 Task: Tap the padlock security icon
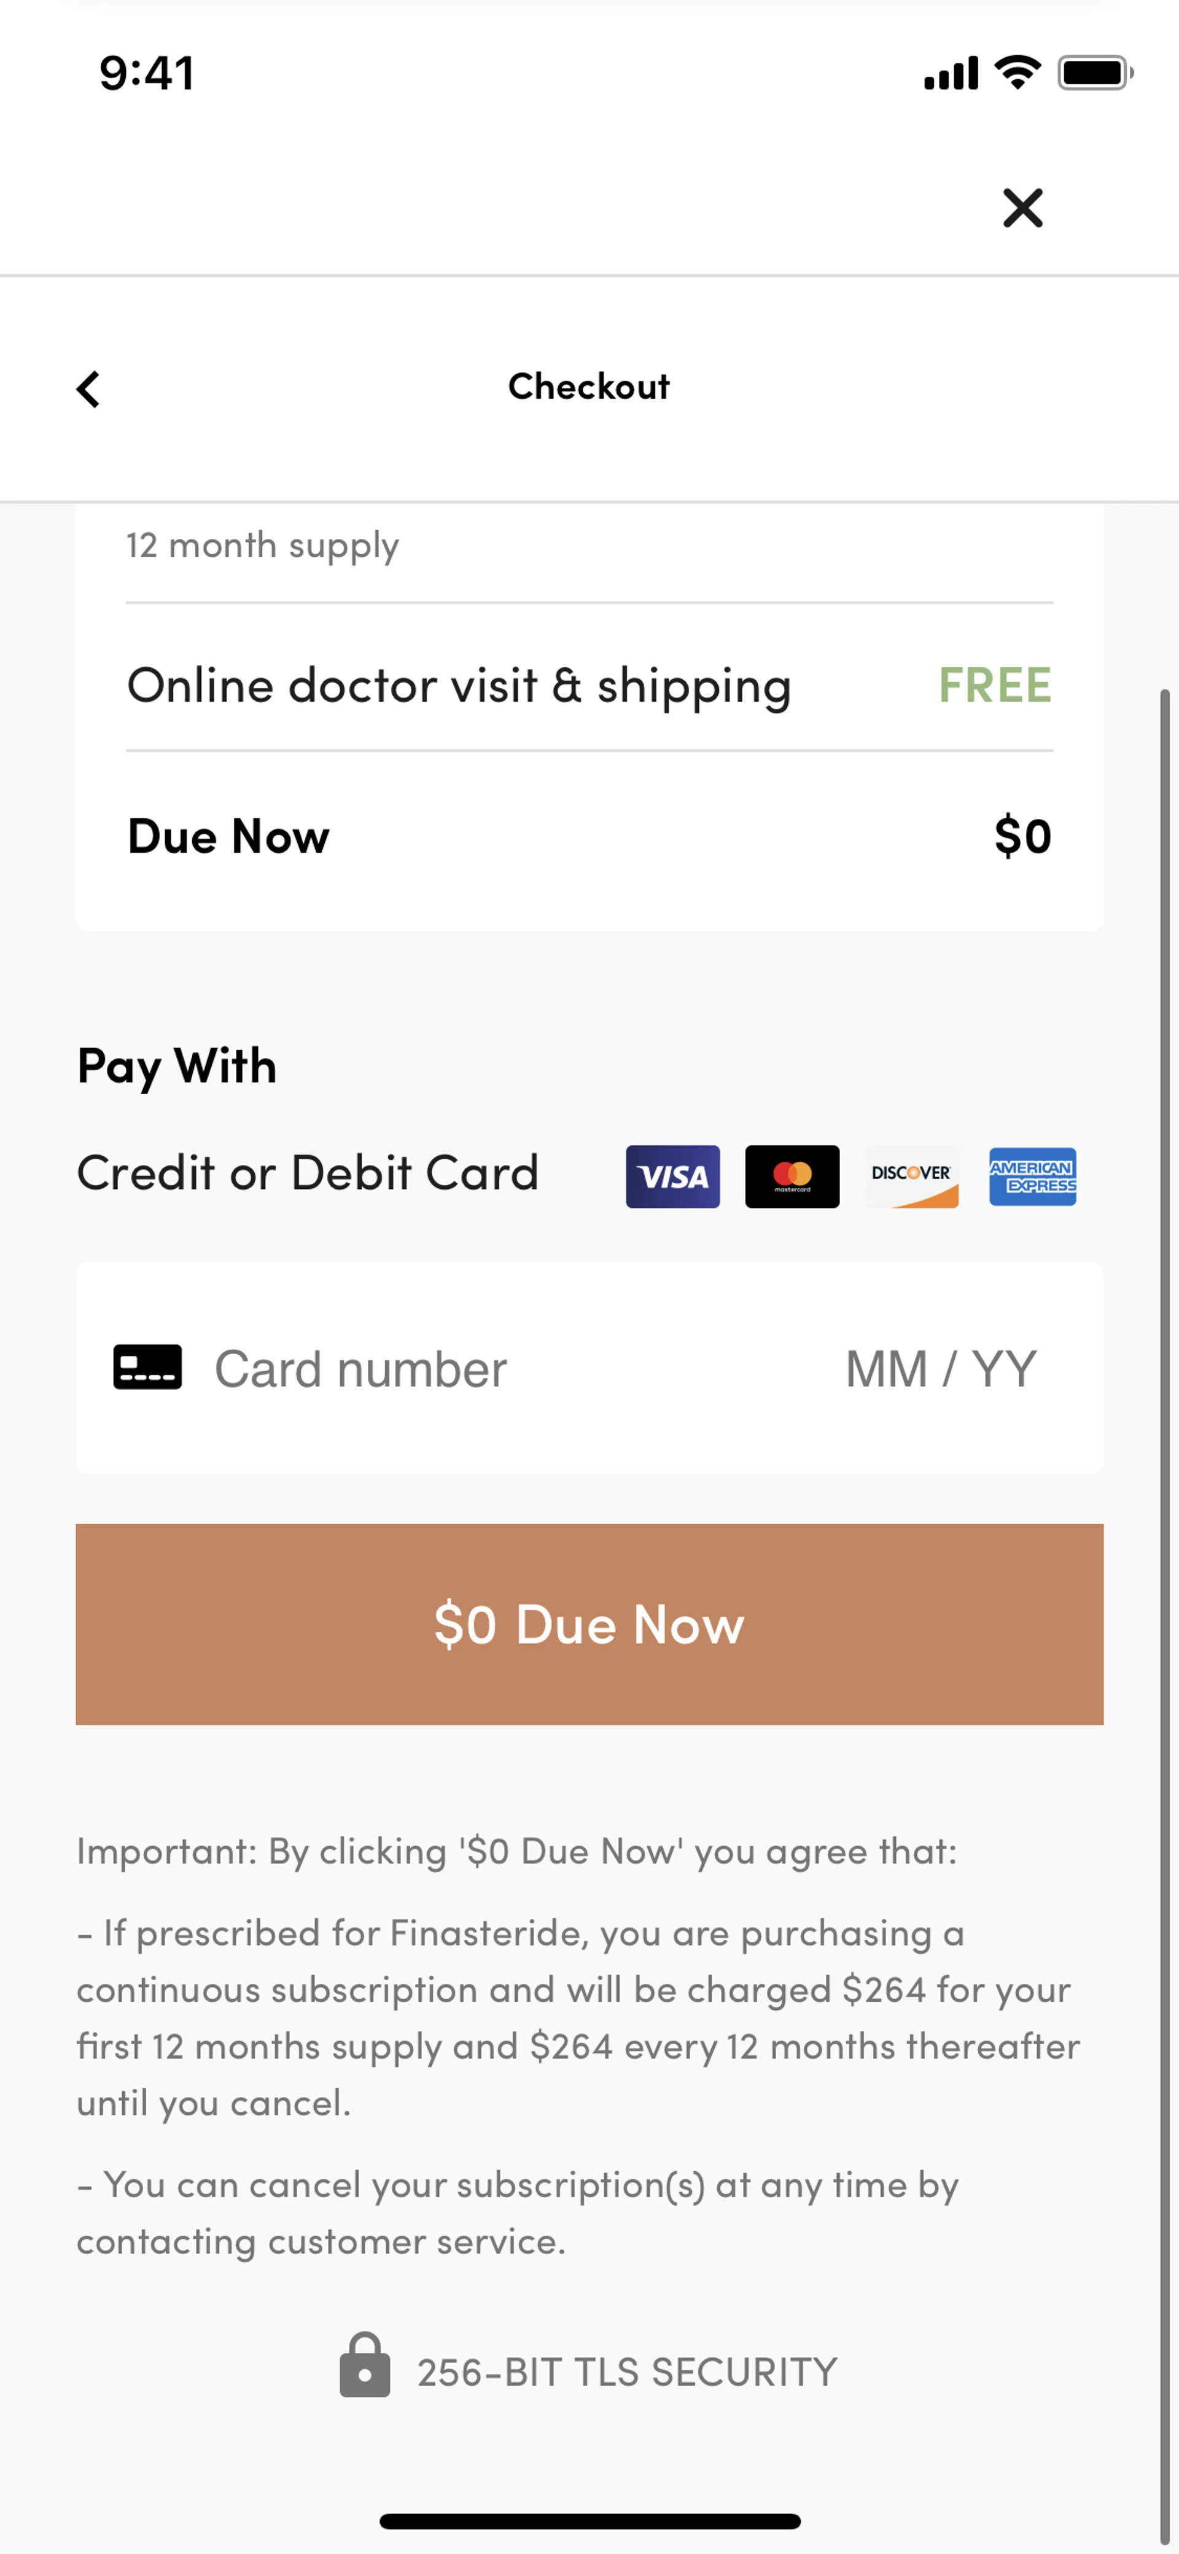pyautogui.click(x=365, y=2365)
